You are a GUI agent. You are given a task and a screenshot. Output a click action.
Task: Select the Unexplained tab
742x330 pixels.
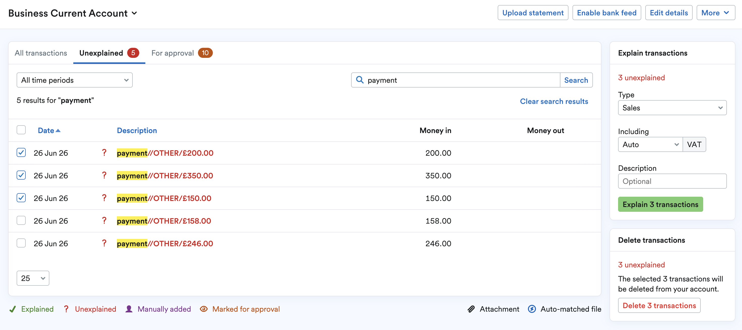[109, 53]
